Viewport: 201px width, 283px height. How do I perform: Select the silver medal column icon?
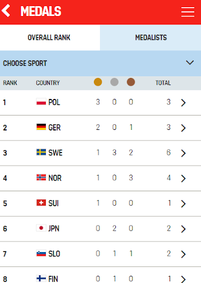(x=114, y=82)
